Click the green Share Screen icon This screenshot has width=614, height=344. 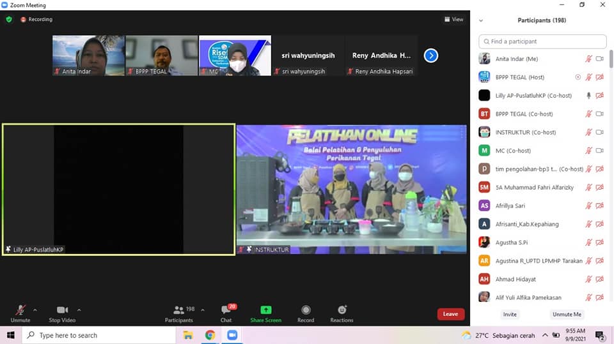(266, 310)
